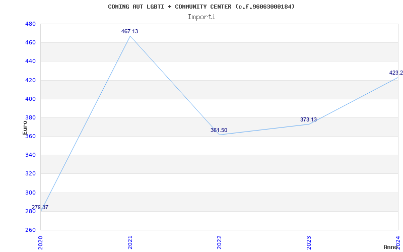Viewport: 403px width, 252px height.
Task: Click the Euro y-axis title
Action: [25, 128]
